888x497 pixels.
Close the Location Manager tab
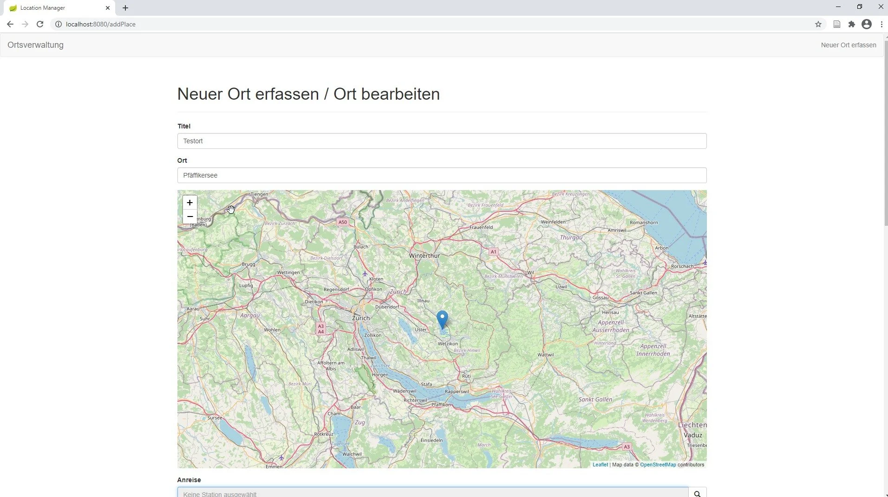[108, 8]
